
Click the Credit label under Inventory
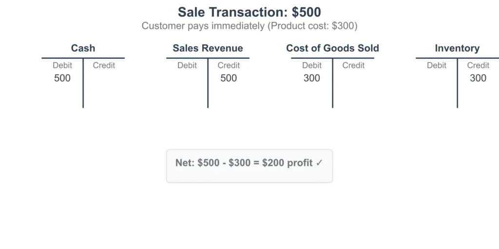(478, 65)
